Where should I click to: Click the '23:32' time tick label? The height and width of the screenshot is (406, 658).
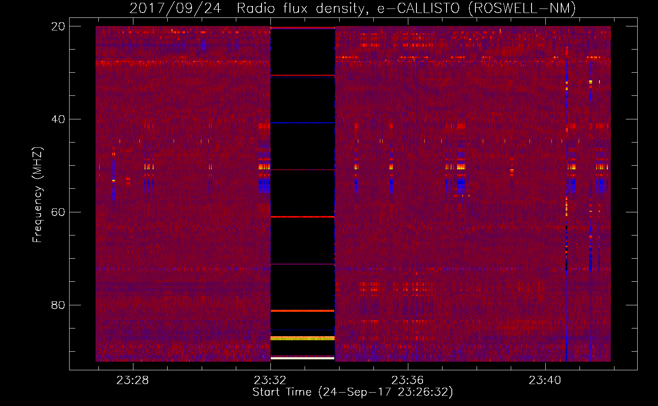(270, 380)
